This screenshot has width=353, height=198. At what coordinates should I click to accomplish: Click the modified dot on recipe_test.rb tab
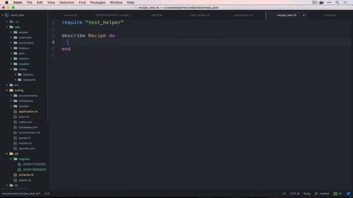[x=304, y=15]
